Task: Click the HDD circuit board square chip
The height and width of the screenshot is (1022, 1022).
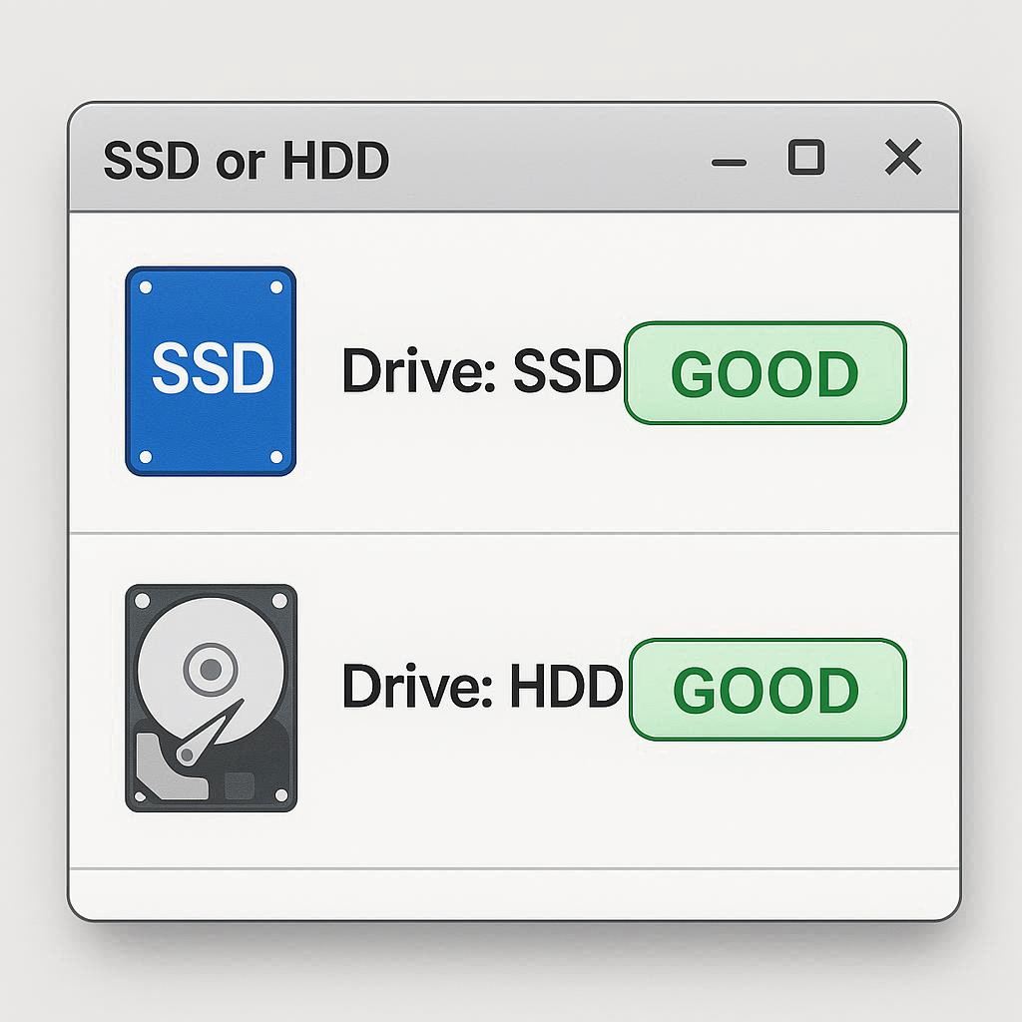Action: click(240, 784)
